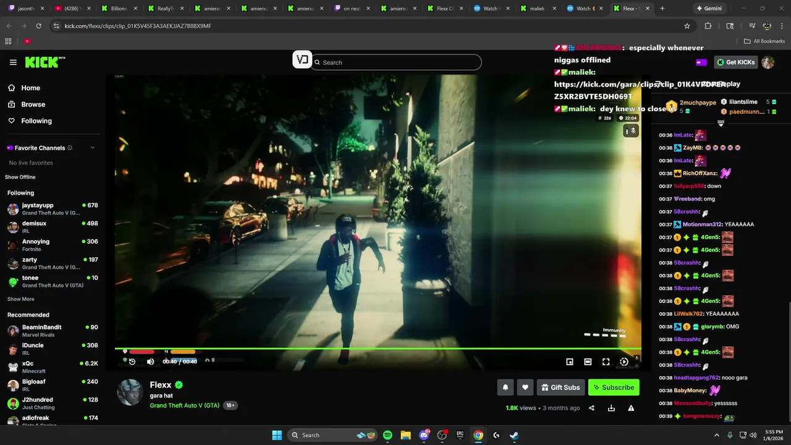
Task: Open BeaminBandit recommended channel
Action: (53, 331)
